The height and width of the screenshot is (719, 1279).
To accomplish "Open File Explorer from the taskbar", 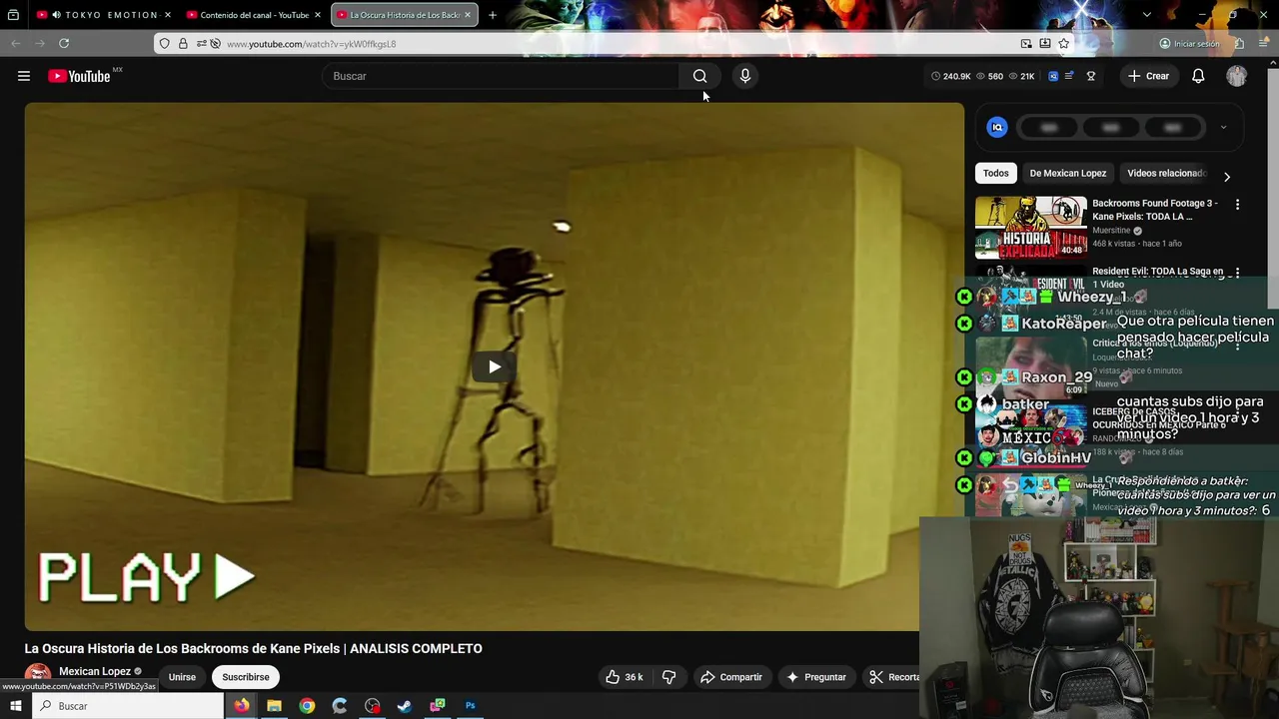I will coord(274,706).
